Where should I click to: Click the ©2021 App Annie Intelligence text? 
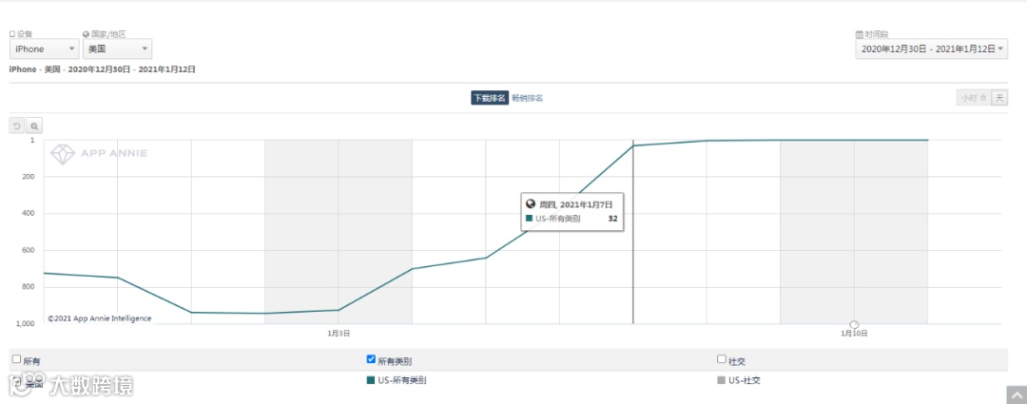(x=100, y=318)
